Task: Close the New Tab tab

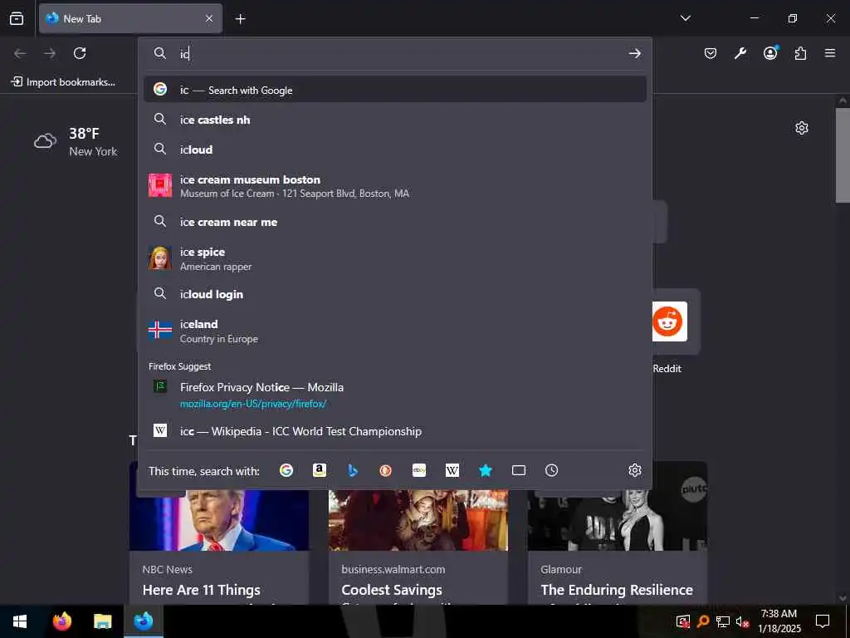Action: tap(209, 18)
